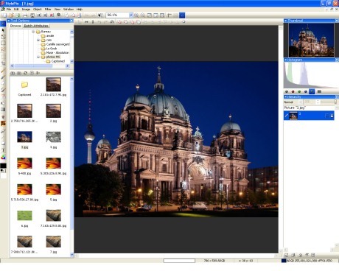
Task: Open the Object menu
Action: (x=38, y=9)
